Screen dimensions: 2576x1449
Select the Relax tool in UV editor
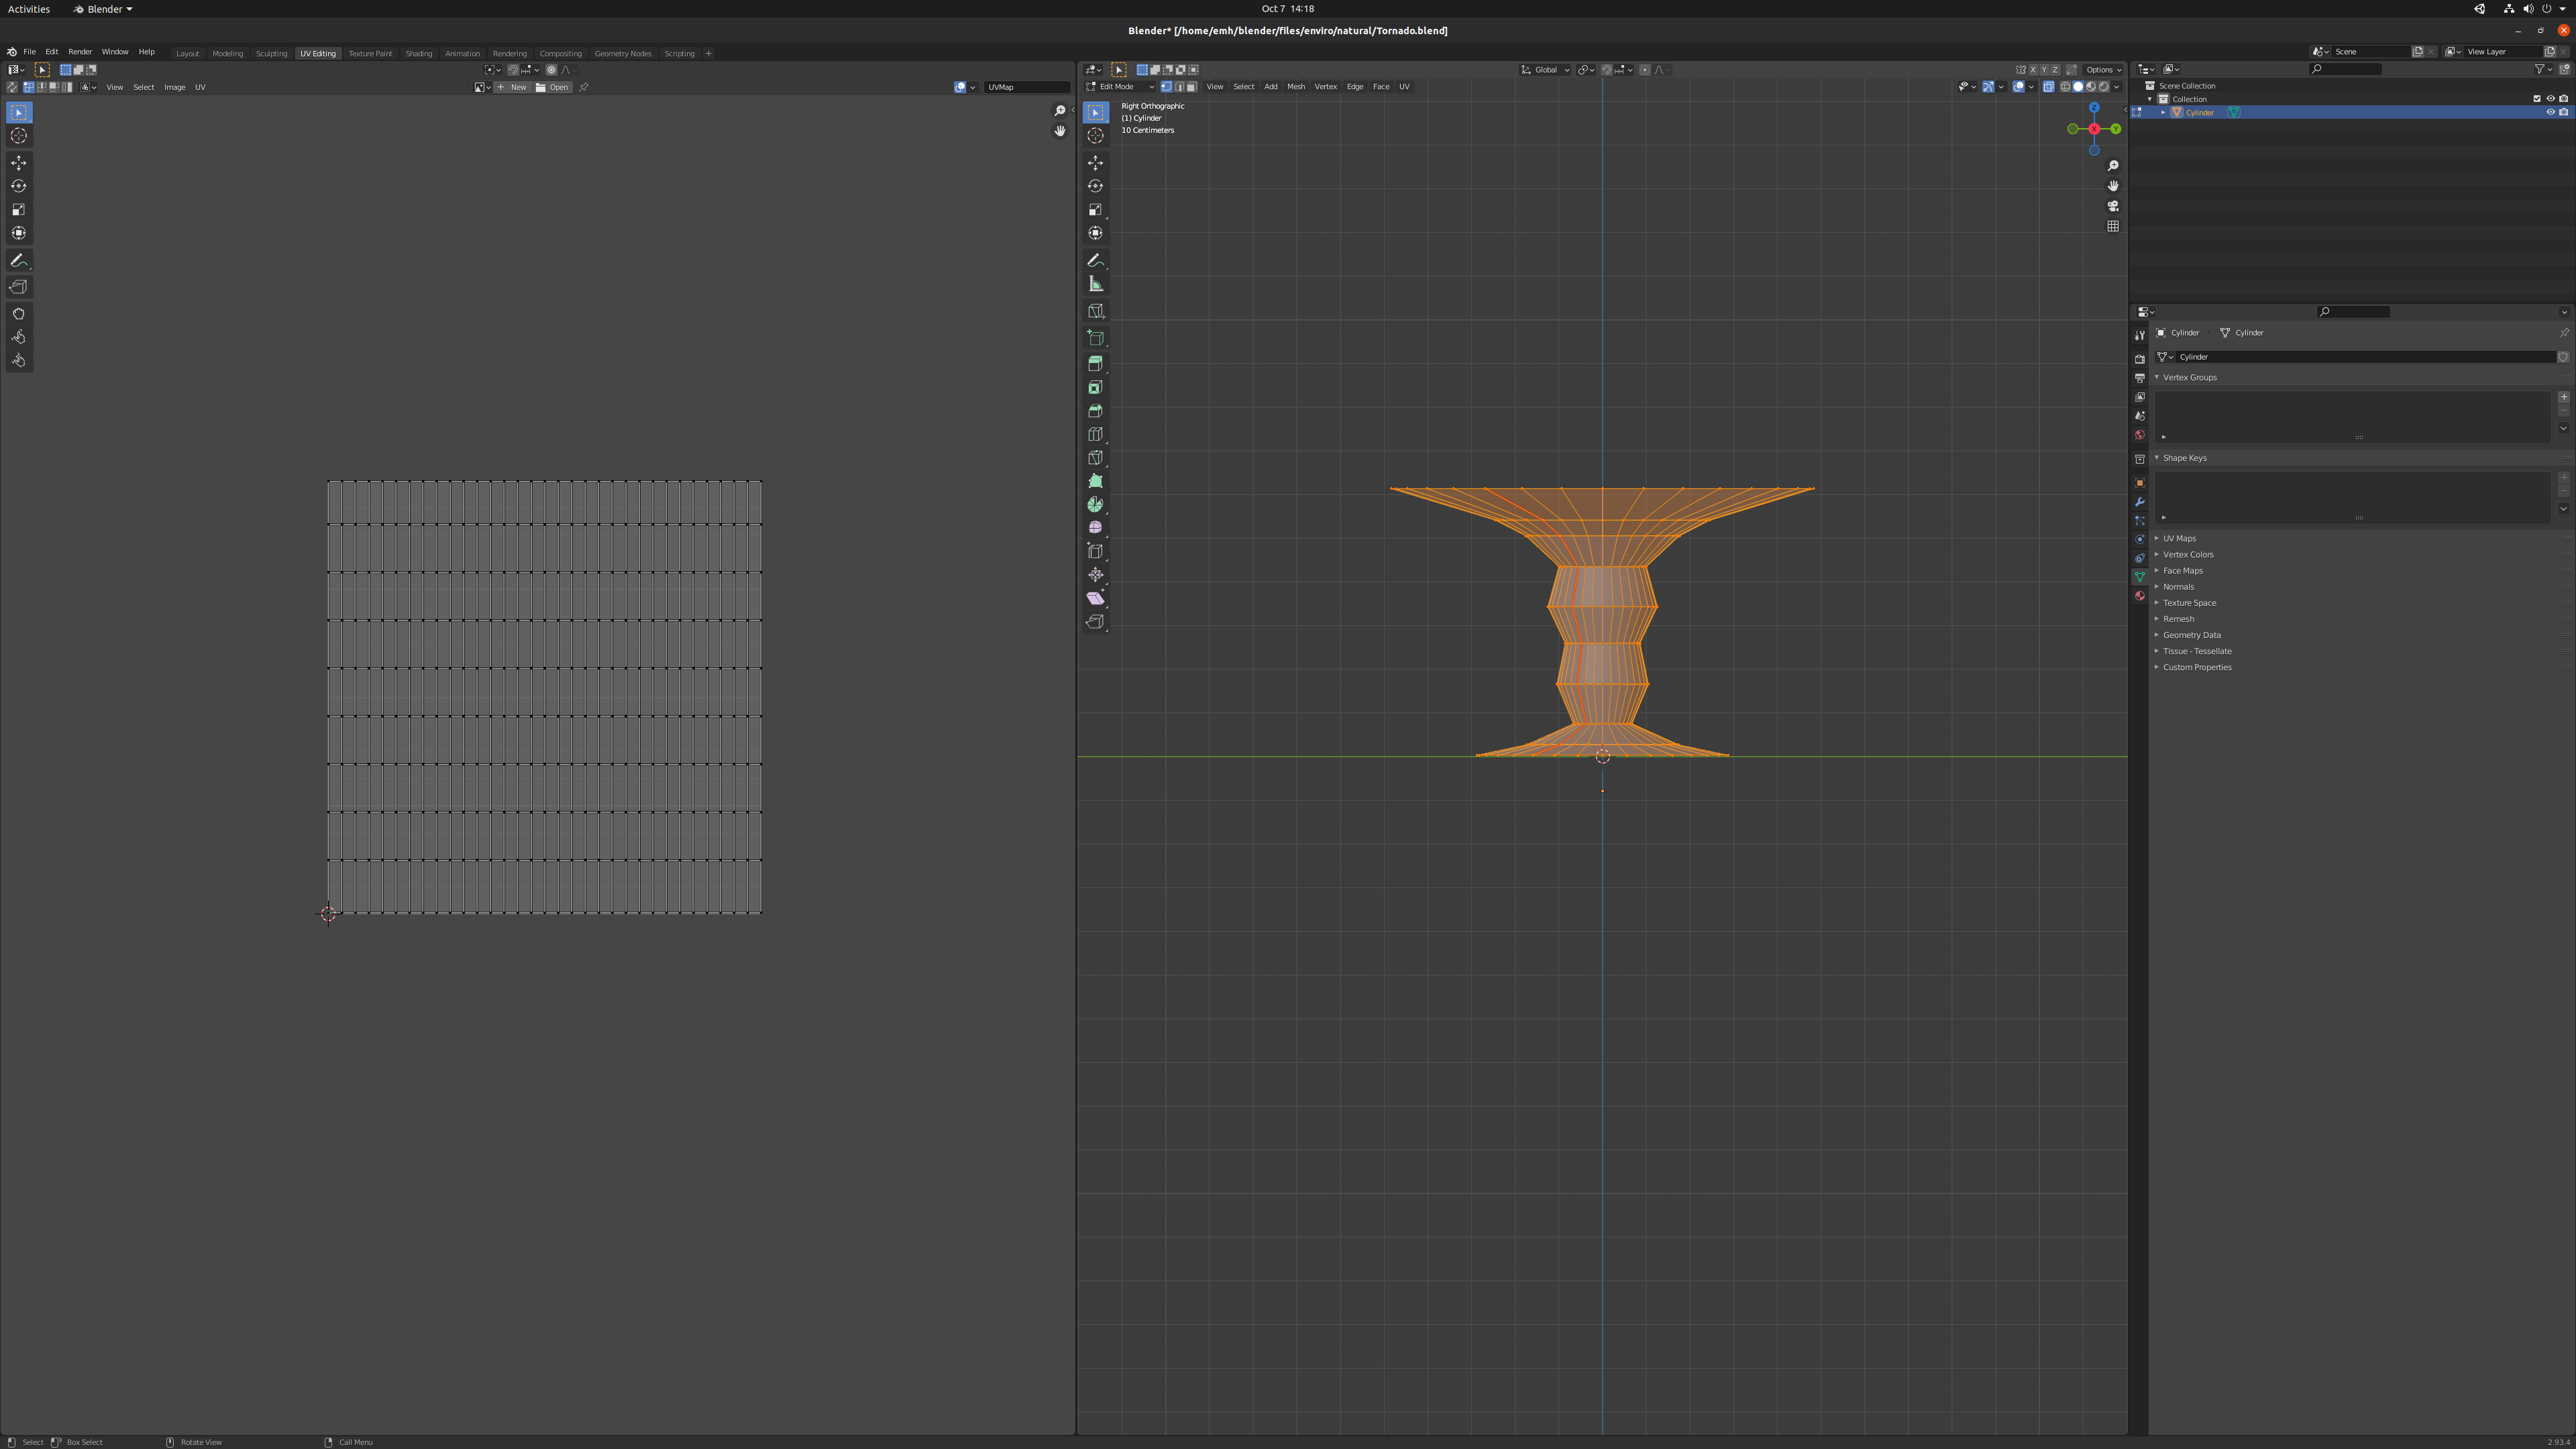[x=19, y=337]
